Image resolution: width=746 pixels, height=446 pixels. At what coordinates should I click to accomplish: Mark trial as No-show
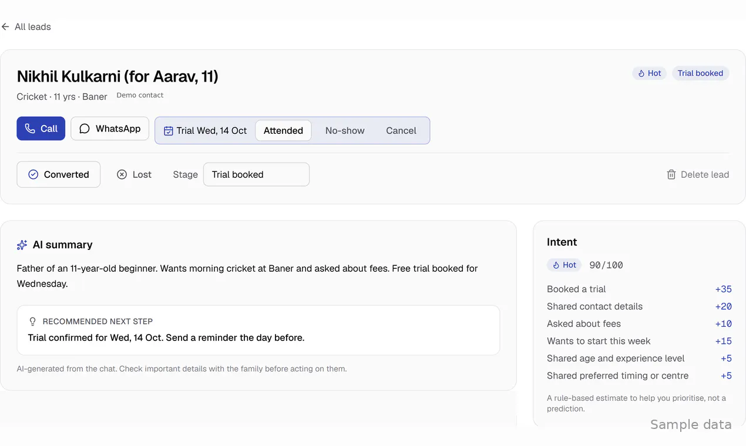click(345, 131)
